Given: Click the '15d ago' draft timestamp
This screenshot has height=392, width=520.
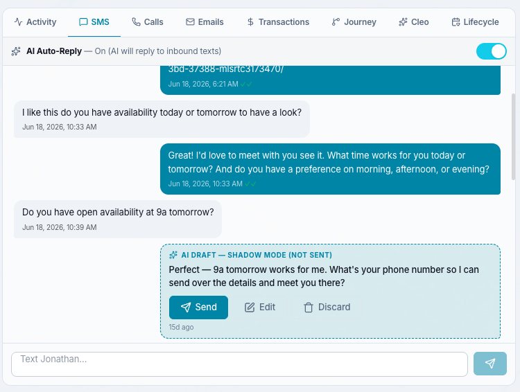Looking at the screenshot, I should [181, 327].
